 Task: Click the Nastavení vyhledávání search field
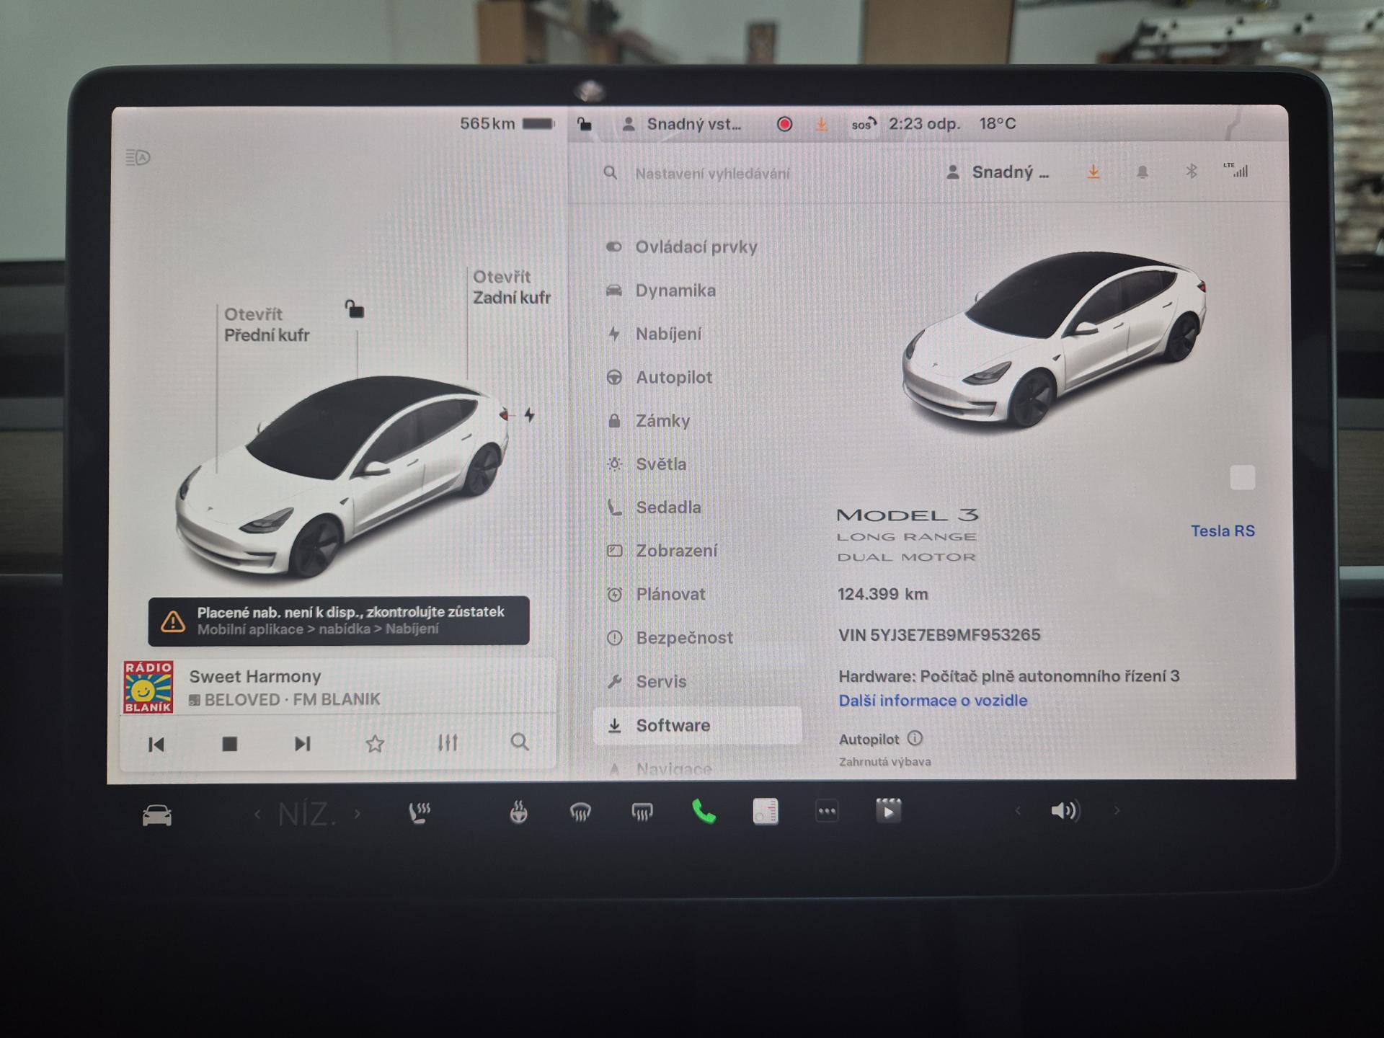point(712,174)
